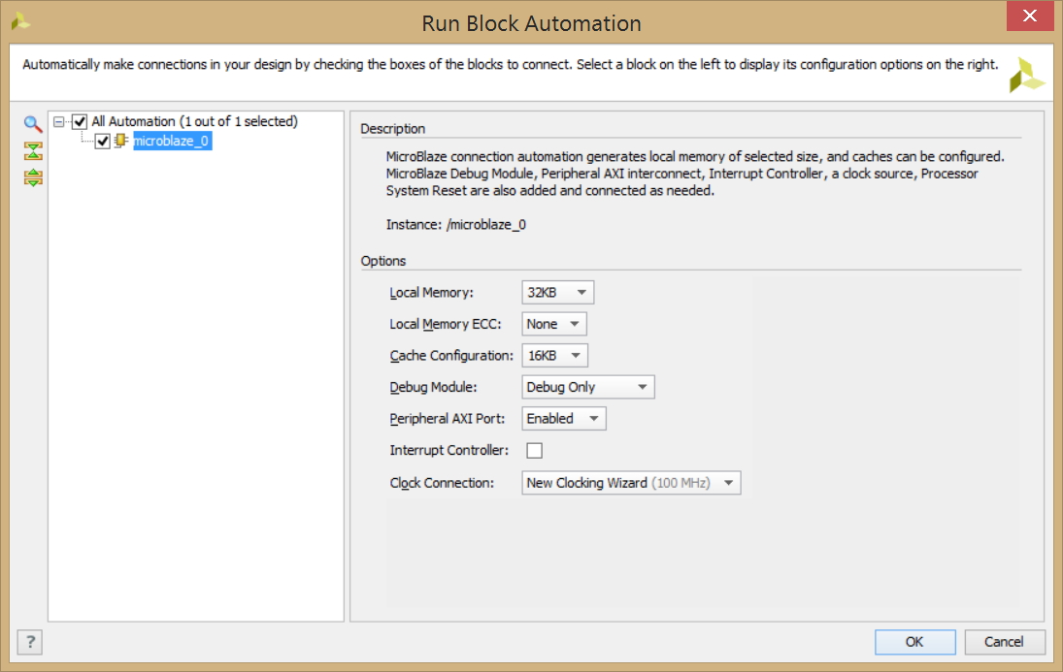Click the Description section heading
This screenshot has height=672, width=1063.
393,129
